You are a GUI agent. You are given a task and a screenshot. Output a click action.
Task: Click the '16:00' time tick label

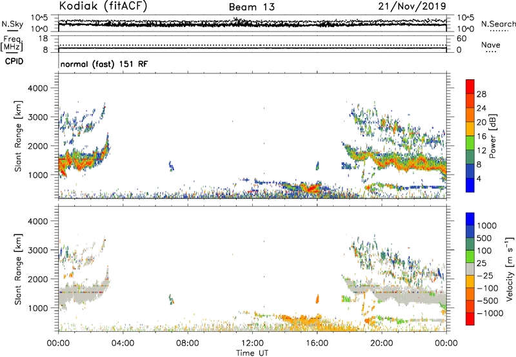pos(317,343)
